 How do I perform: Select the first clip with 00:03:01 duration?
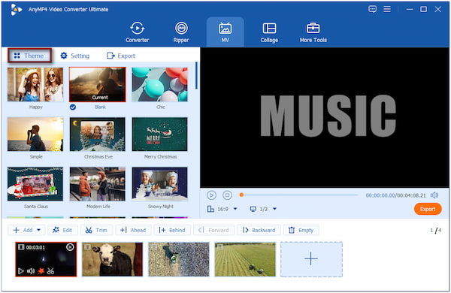coord(46,259)
